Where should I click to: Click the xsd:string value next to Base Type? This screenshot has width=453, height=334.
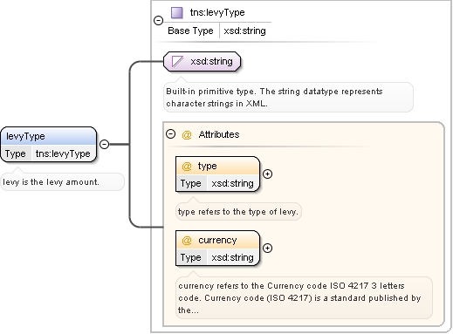click(244, 31)
